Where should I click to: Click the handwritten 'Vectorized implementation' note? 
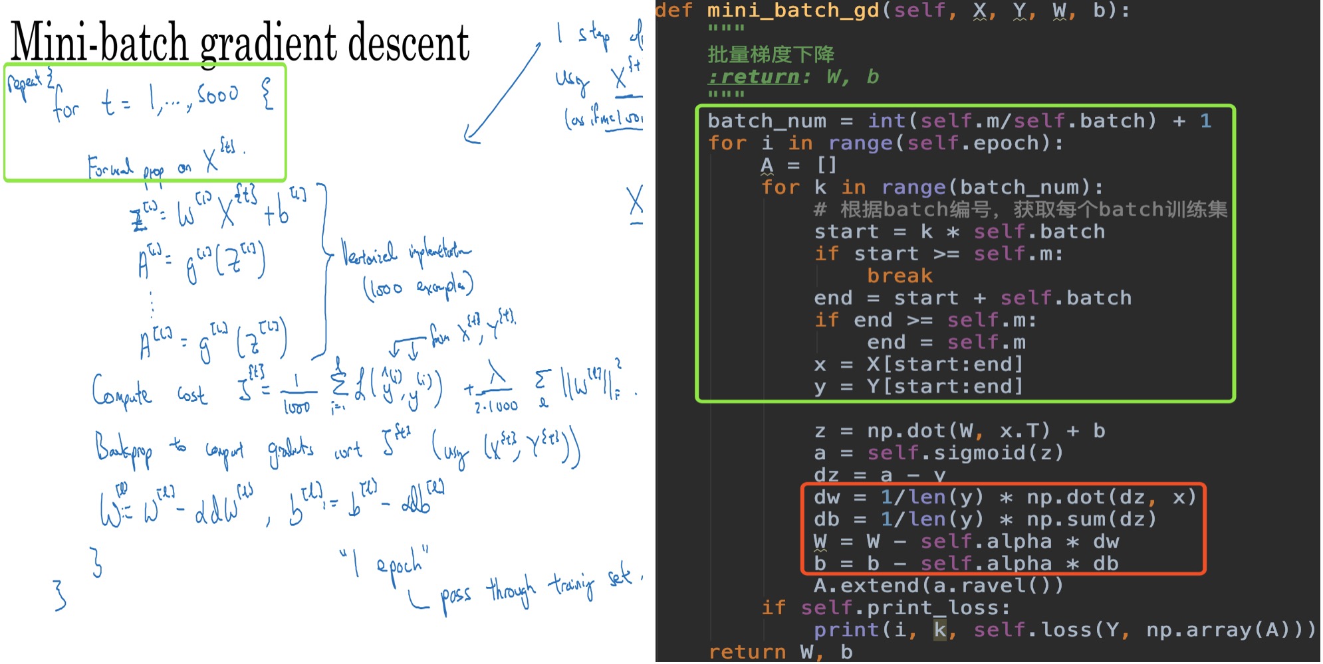(x=406, y=253)
